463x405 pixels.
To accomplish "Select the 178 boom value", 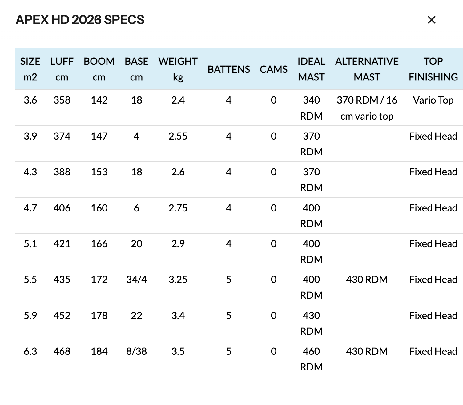I will [99, 316].
